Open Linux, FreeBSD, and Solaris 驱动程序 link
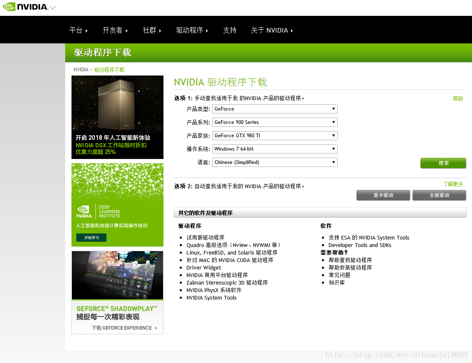 (232, 253)
